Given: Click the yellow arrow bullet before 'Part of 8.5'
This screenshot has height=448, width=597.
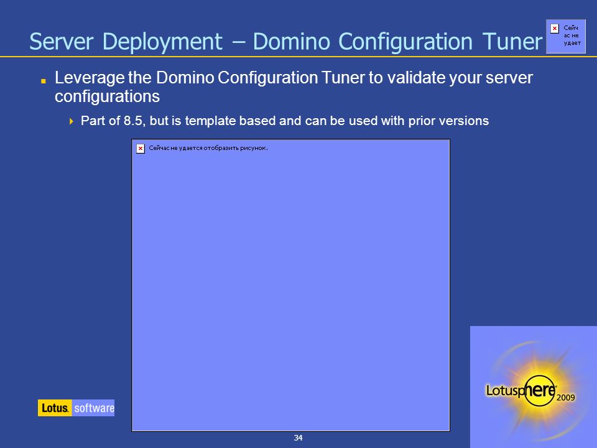Looking at the screenshot, I should coord(71,121).
